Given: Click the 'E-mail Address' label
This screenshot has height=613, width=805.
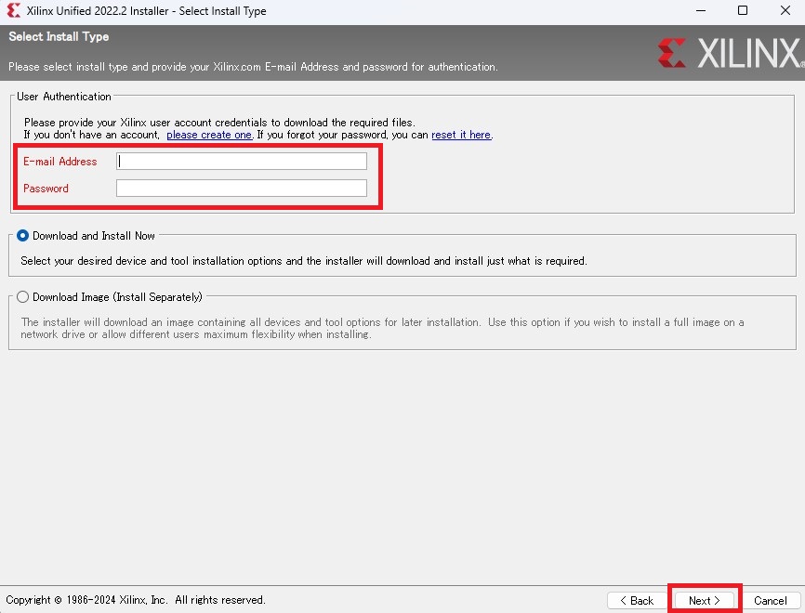Looking at the screenshot, I should point(60,161).
